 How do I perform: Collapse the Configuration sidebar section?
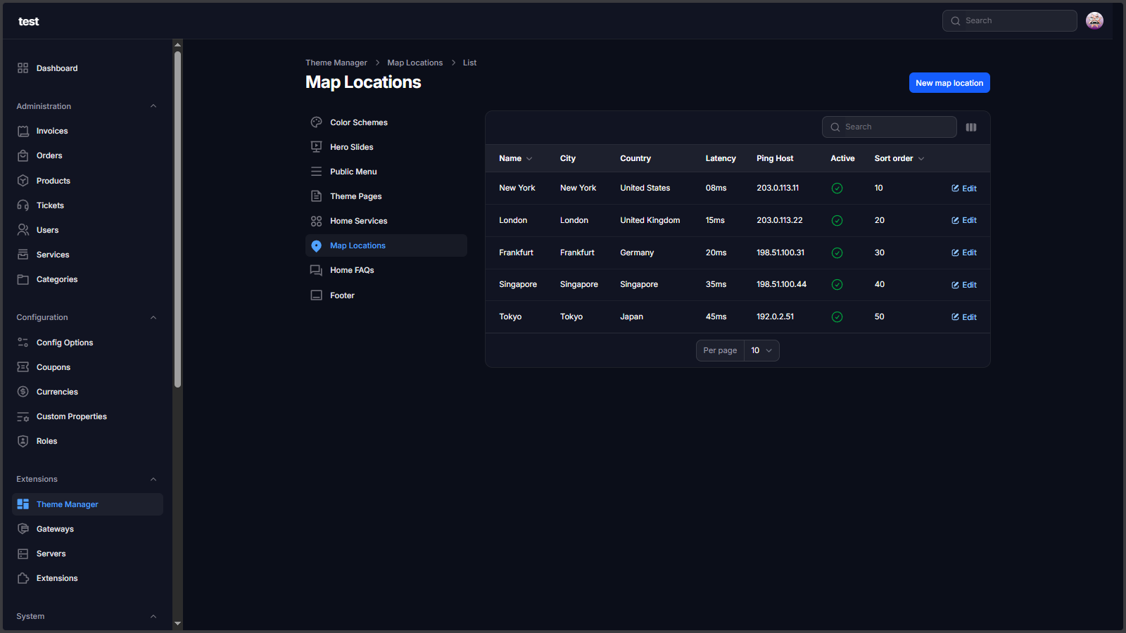pyautogui.click(x=153, y=317)
